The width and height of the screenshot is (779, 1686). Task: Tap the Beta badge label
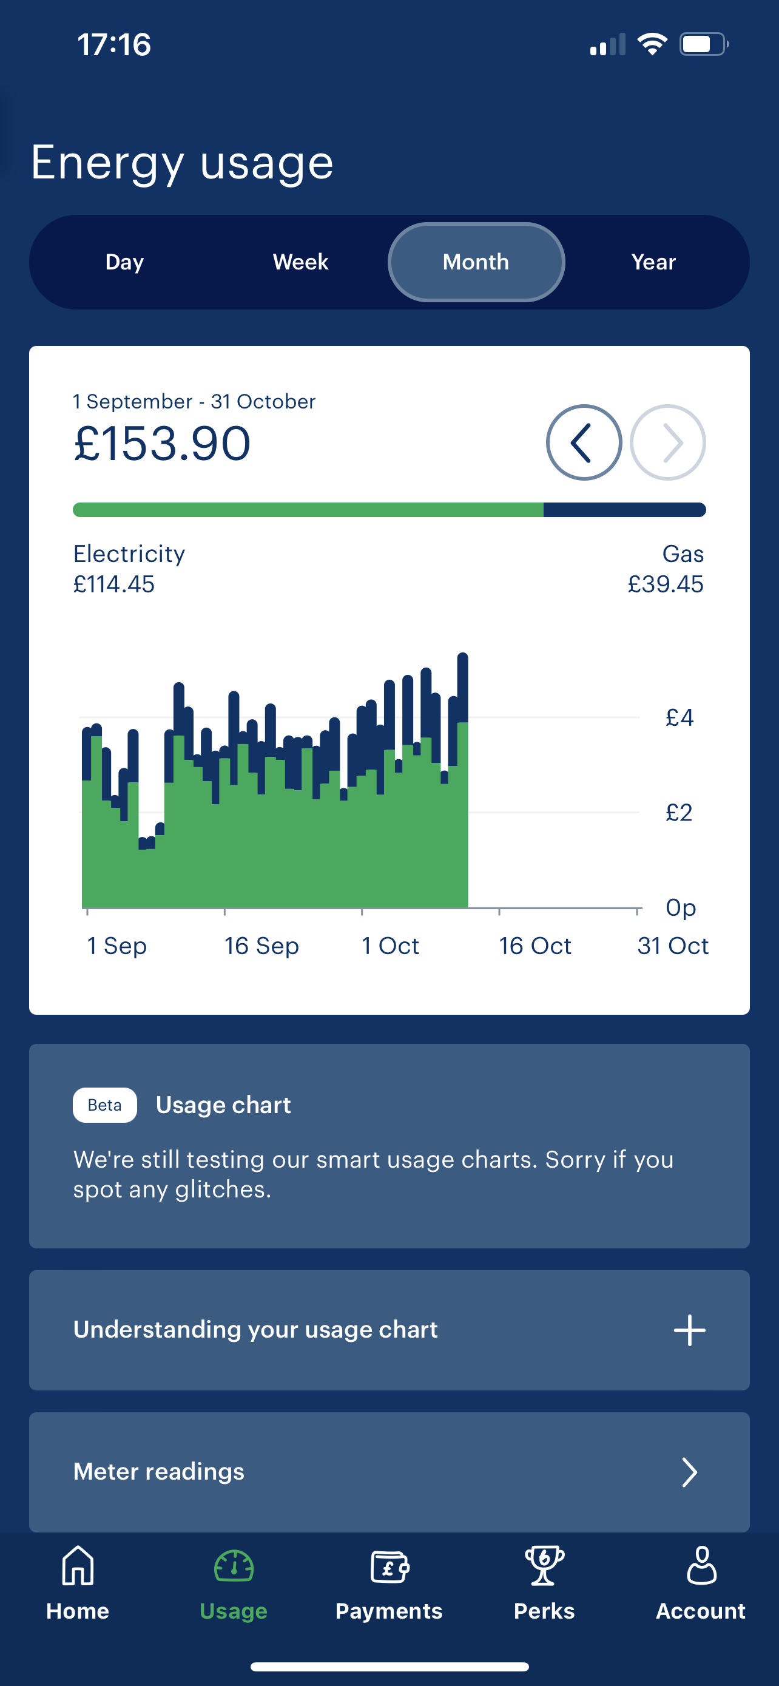tap(104, 1105)
